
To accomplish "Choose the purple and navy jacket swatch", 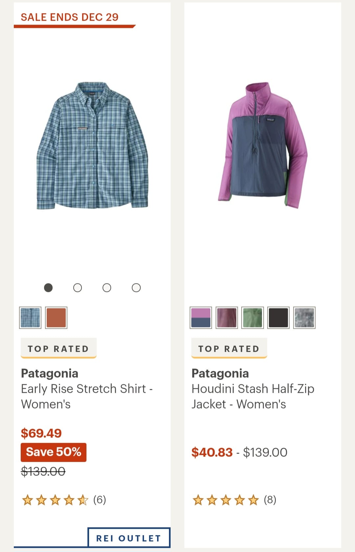I will point(201,318).
